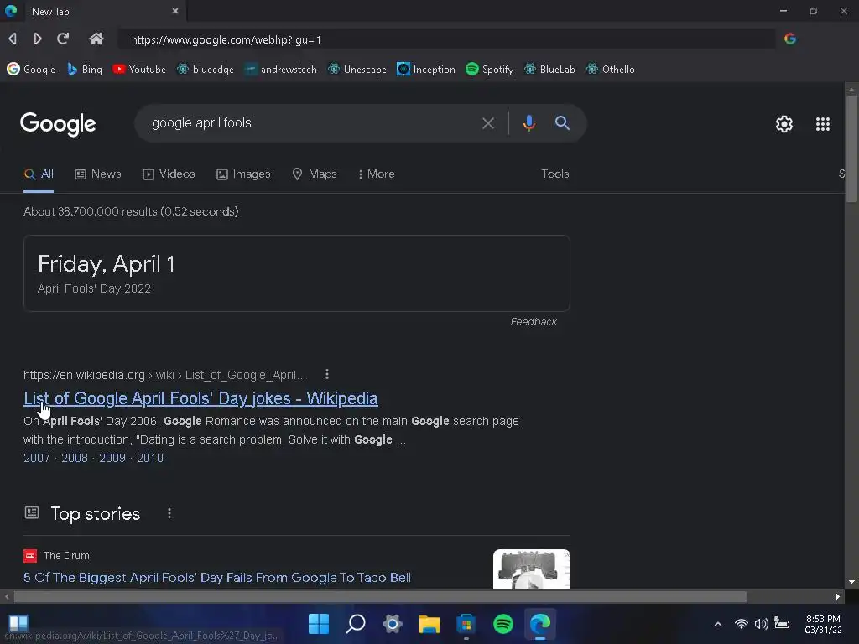Open Wi-Fi network tray icon
Viewport: 859px width, 644px height.
click(x=742, y=624)
